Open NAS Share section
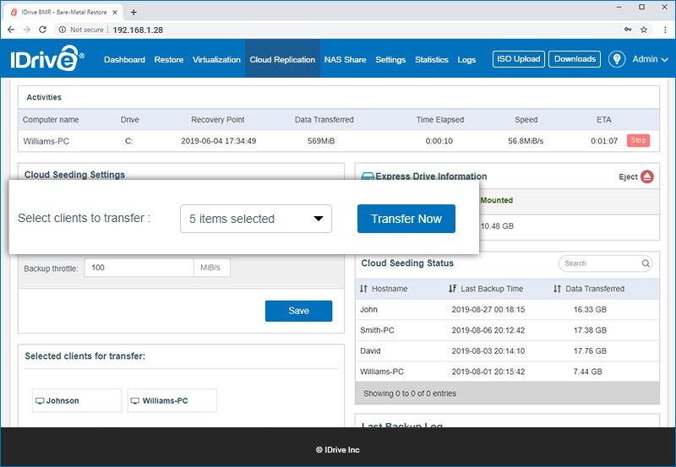This screenshot has width=676, height=467. click(x=346, y=59)
